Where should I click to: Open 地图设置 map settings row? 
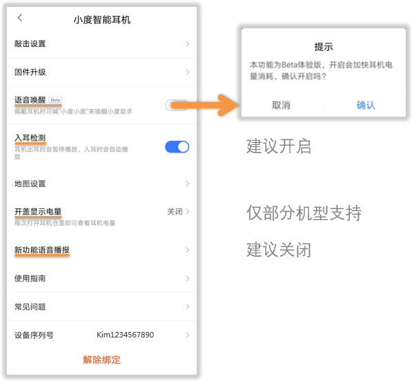coord(101,184)
